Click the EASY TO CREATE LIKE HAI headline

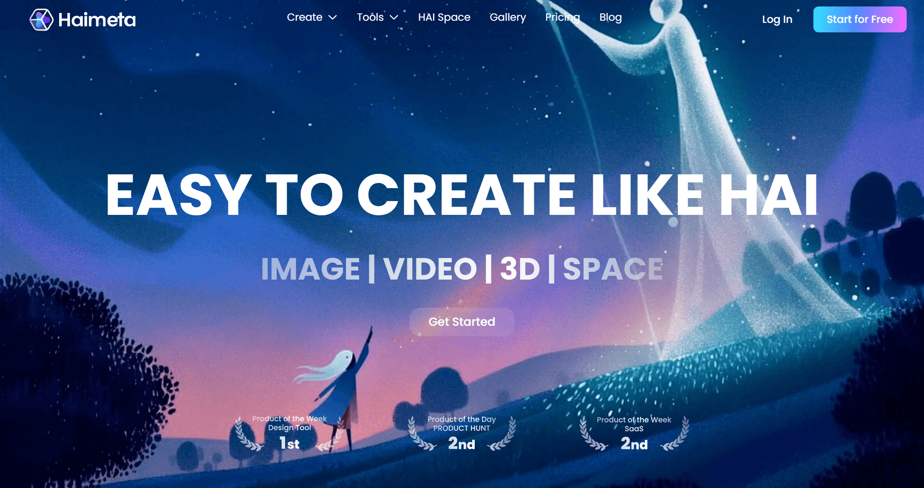pyautogui.click(x=462, y=195)
